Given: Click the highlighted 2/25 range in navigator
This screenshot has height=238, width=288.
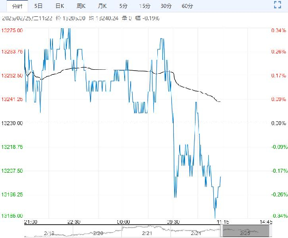Looking at the screenshot, I should 246,231.
